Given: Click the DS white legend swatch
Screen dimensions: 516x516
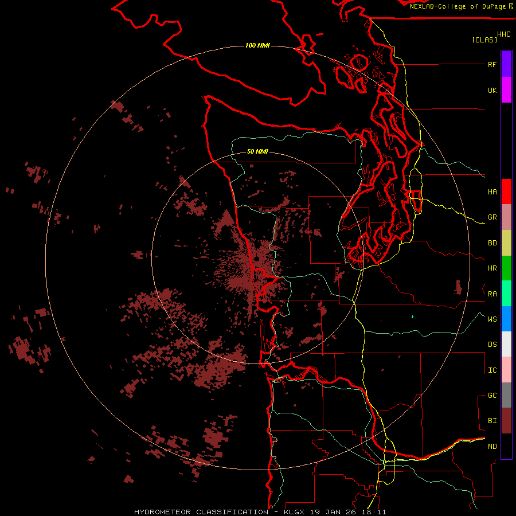Looking at the screenshot, I should point(506,344).
